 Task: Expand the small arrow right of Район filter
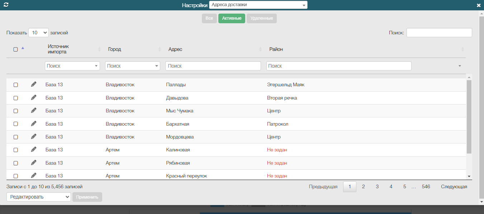pyautogui.click(x=460, y=66)
